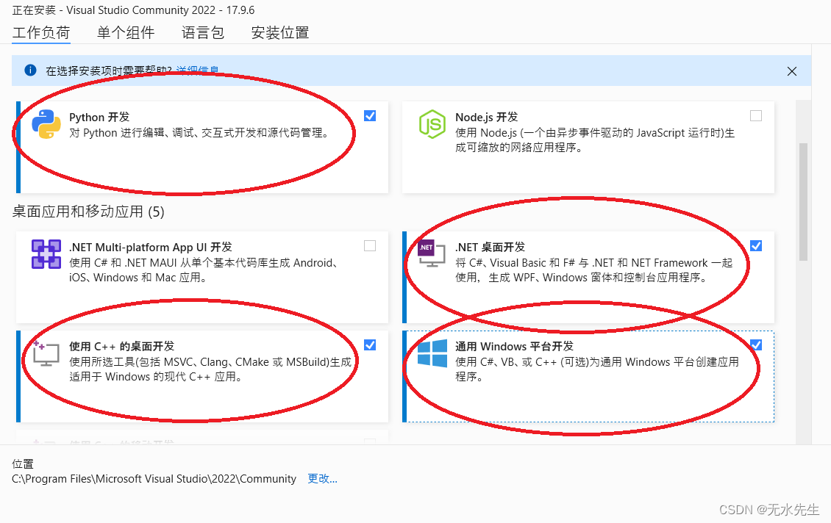Enable .NET Multi-platform App UI checkbox
This screenshot has width=831, height=523.
370,245
